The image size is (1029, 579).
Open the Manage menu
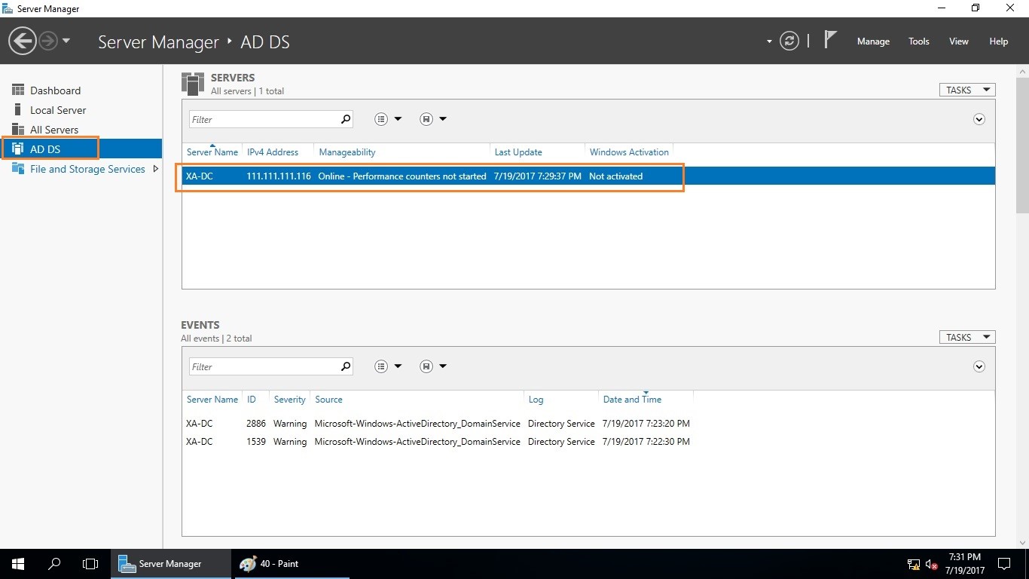pos(873,41)
